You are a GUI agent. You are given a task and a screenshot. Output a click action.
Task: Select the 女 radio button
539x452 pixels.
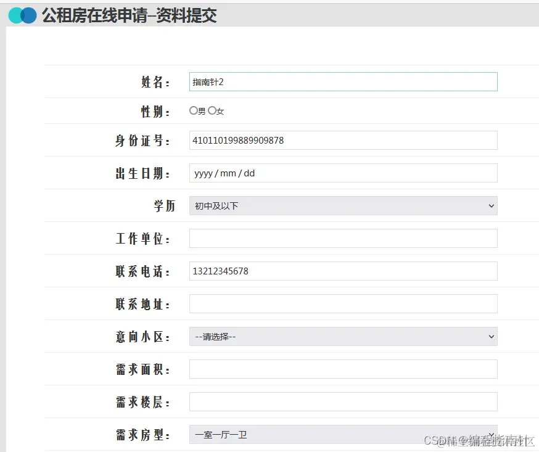[x=212, y=110]
